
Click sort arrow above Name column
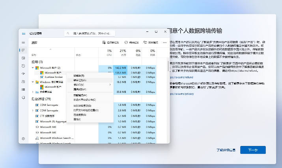(50, 49)
